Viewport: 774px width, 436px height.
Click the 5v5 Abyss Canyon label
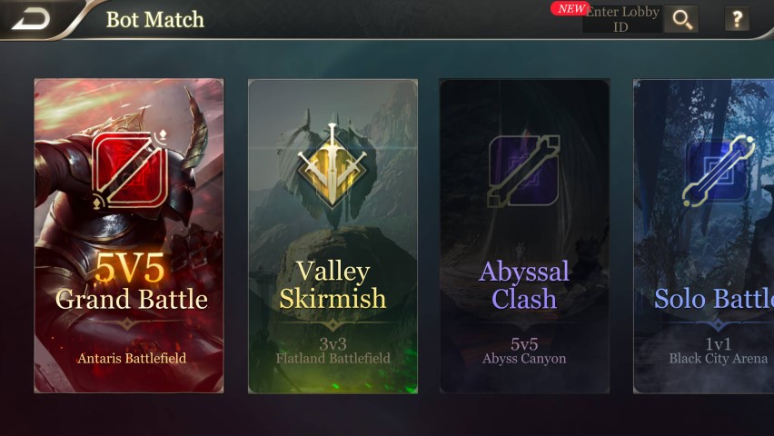tap(524, 352)
